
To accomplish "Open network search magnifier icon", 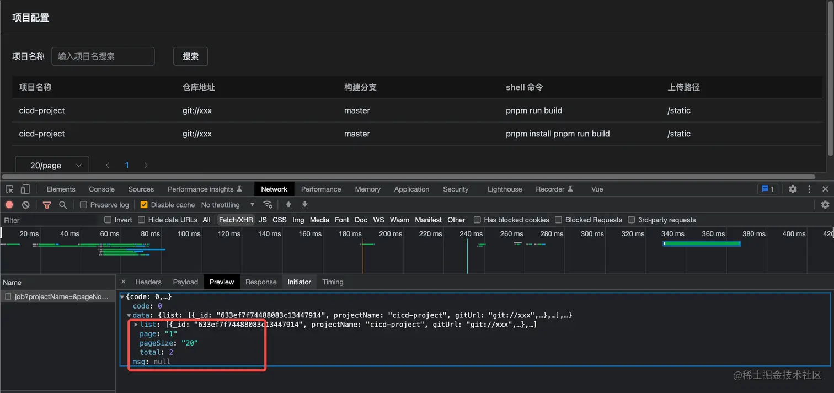I will [x=63, y=205].
